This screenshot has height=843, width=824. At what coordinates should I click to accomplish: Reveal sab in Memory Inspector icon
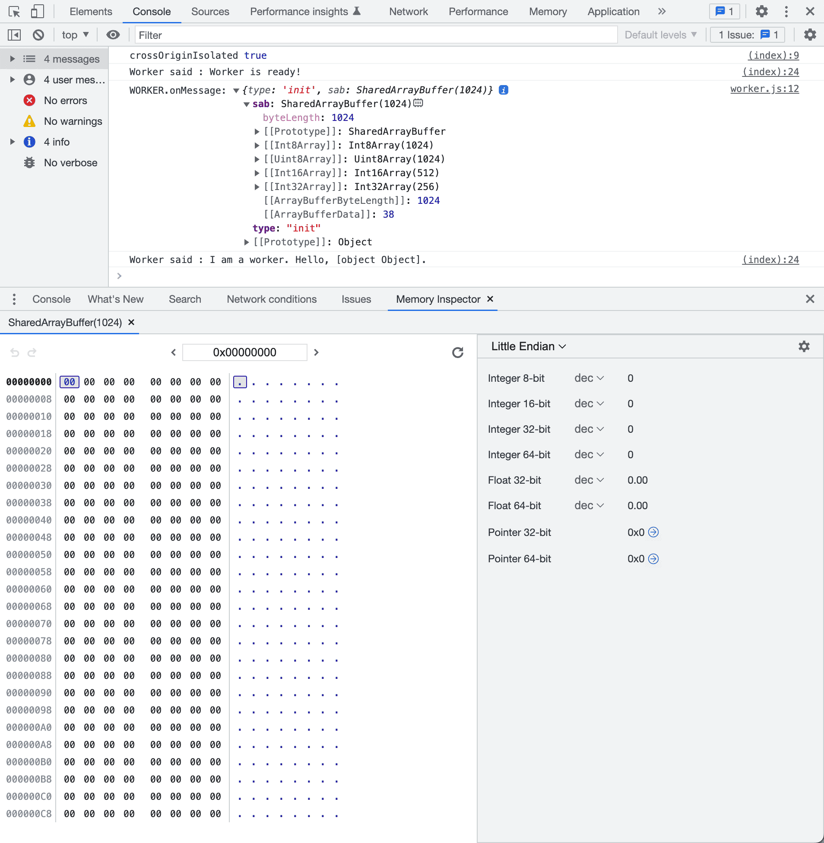pos(418,103)
